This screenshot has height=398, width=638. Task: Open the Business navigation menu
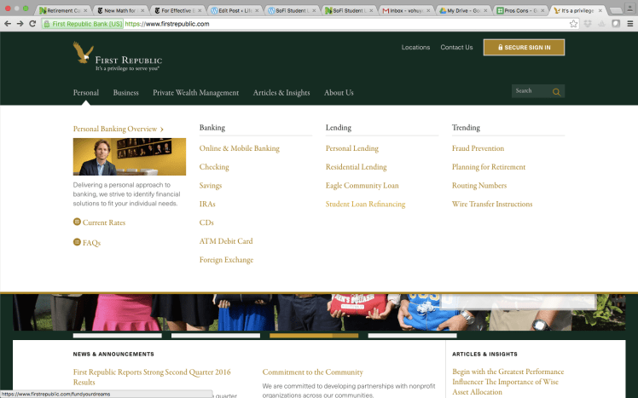point(125,92)
